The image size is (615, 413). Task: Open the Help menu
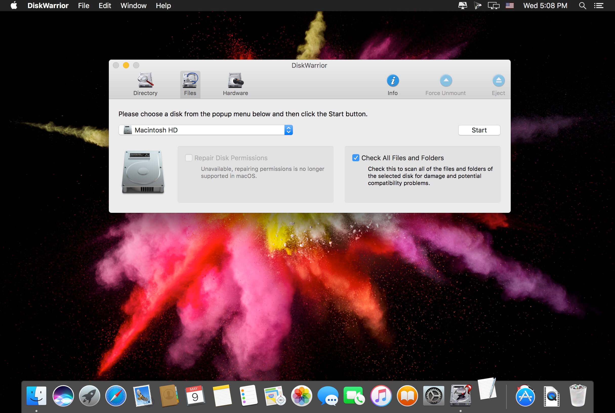point(163,6)
